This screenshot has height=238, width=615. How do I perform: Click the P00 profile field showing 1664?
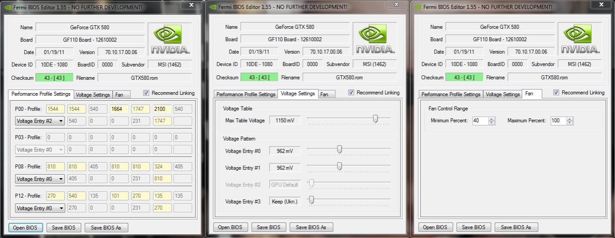[119, 109]
